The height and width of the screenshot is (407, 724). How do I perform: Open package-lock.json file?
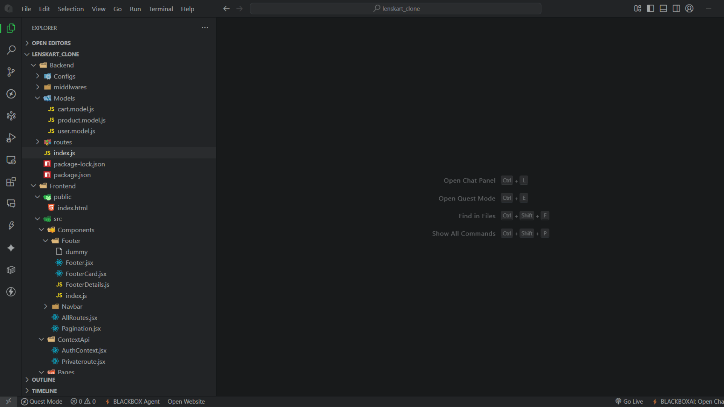[79, 164]
